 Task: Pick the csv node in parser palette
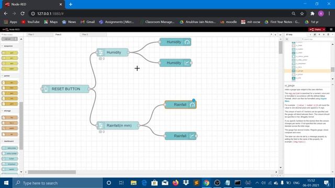tap(10, 83)
